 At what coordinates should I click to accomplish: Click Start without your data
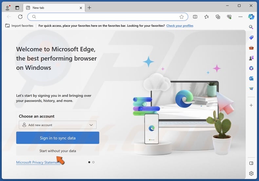point(58,151)
